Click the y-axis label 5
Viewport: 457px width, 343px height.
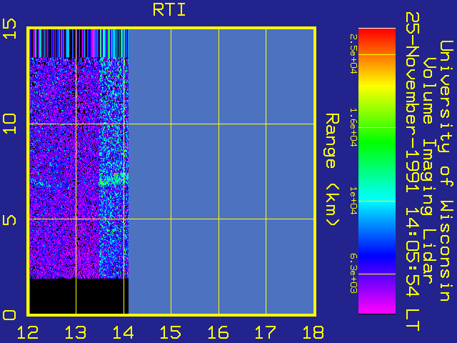[9, 219]
